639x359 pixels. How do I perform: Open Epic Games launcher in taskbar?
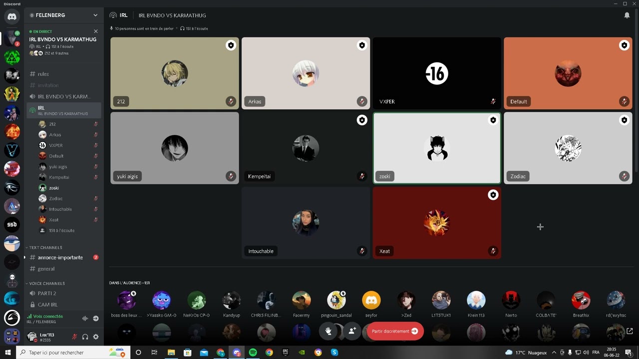pos(286,353)
